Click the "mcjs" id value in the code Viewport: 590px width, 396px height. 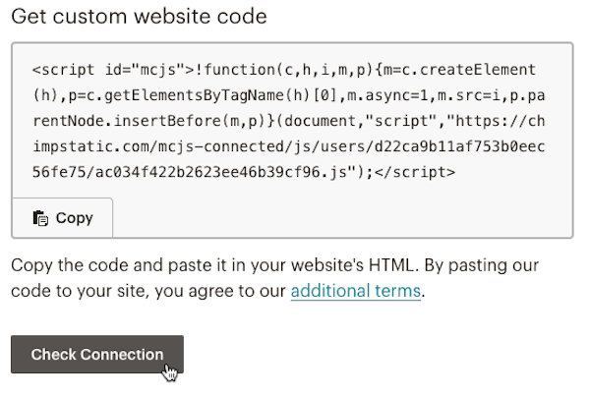pyautogui.click(x=158, y=70)
